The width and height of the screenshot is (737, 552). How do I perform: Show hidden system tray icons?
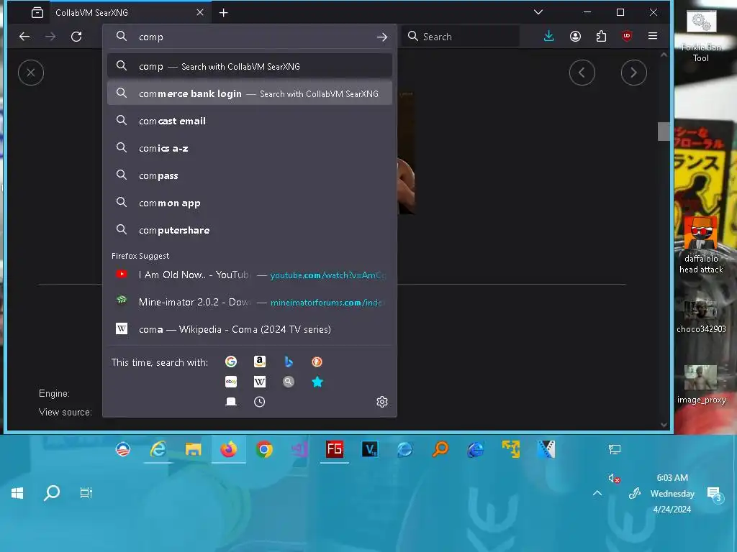click(597, 493)
